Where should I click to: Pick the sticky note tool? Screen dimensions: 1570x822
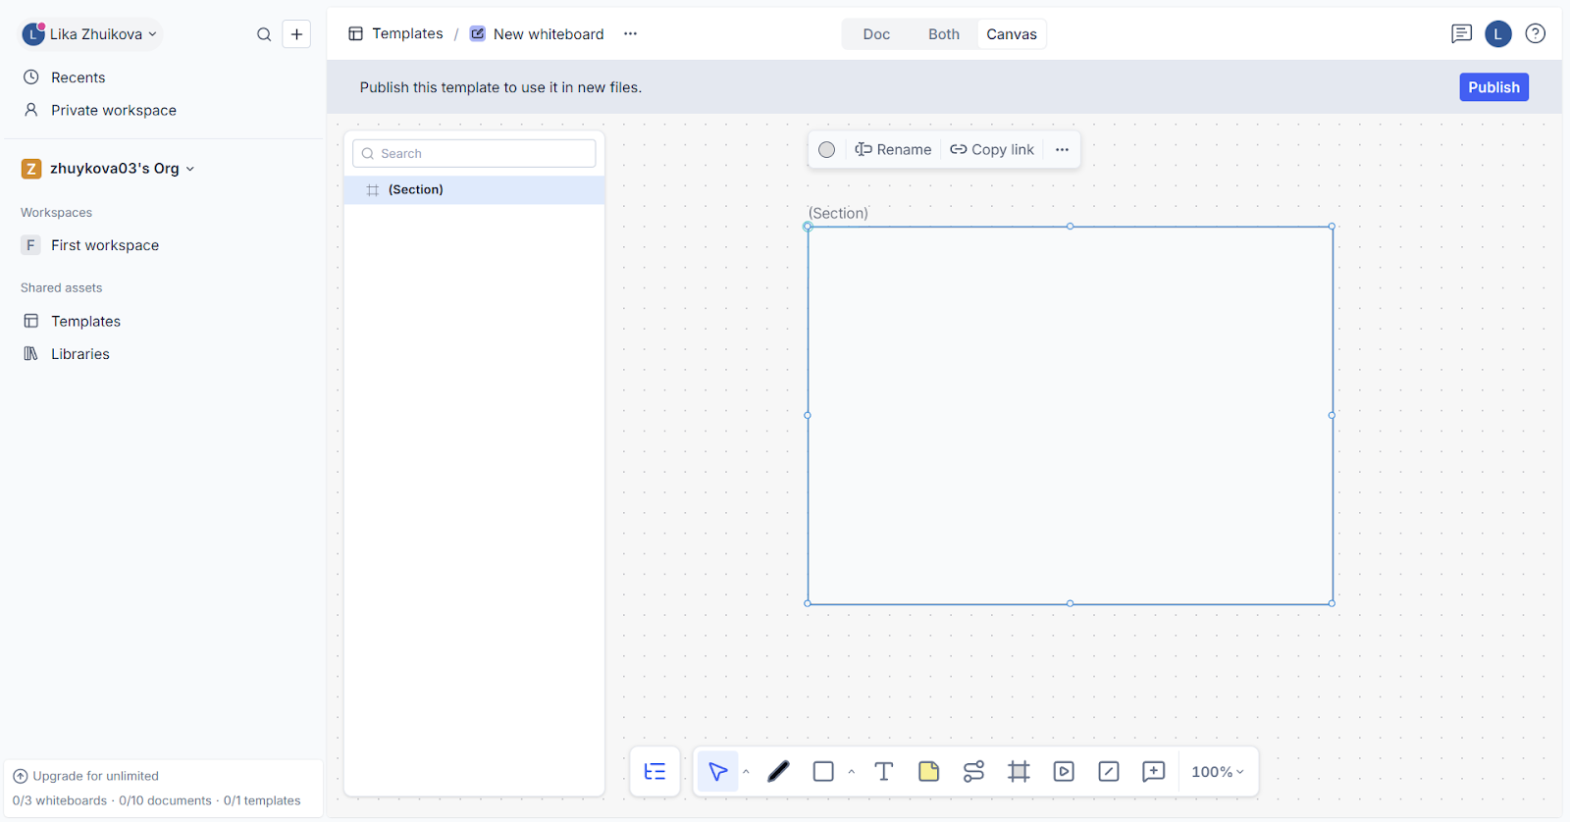tap(928, 772)
